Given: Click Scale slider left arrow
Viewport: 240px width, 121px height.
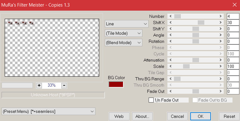Looking at the screenshot, I should click(171, 66).
